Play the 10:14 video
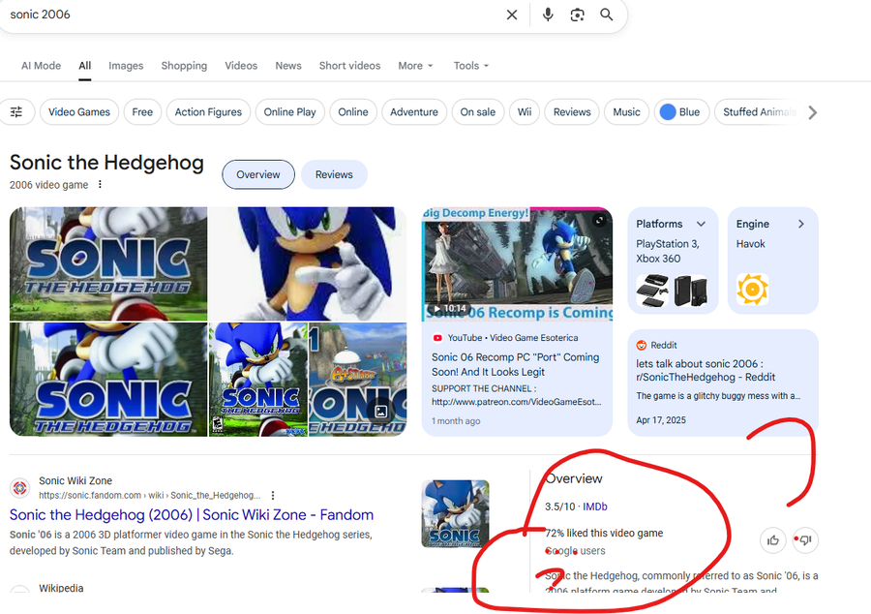Viewport: 871px width, 614px height. tap(450, 308)
